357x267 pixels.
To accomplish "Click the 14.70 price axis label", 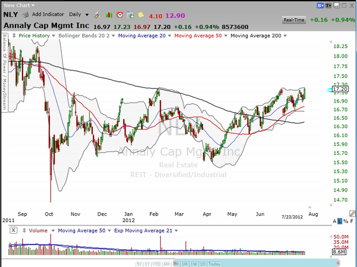I will click(340, 200).
